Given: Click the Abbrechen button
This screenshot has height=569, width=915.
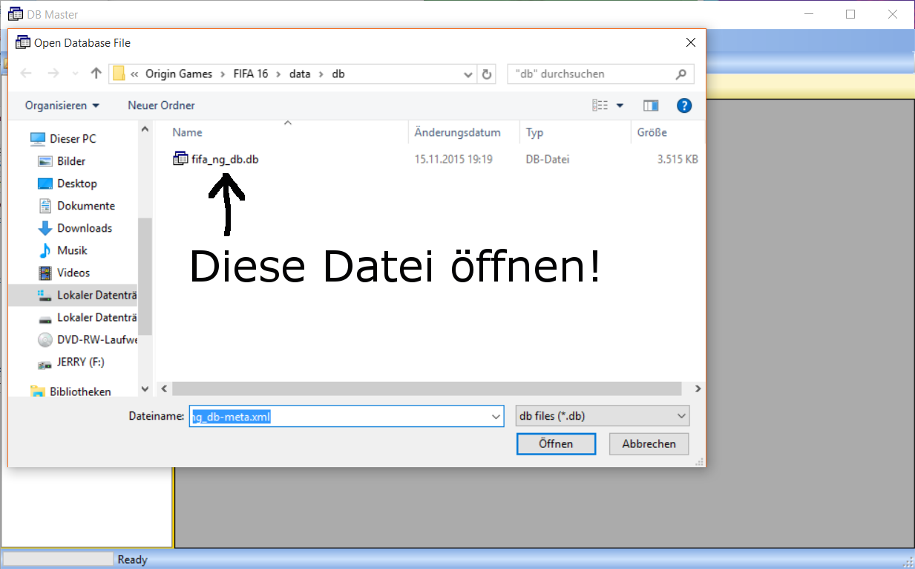Looking at the screenshot, I should (x=649, y=443).
